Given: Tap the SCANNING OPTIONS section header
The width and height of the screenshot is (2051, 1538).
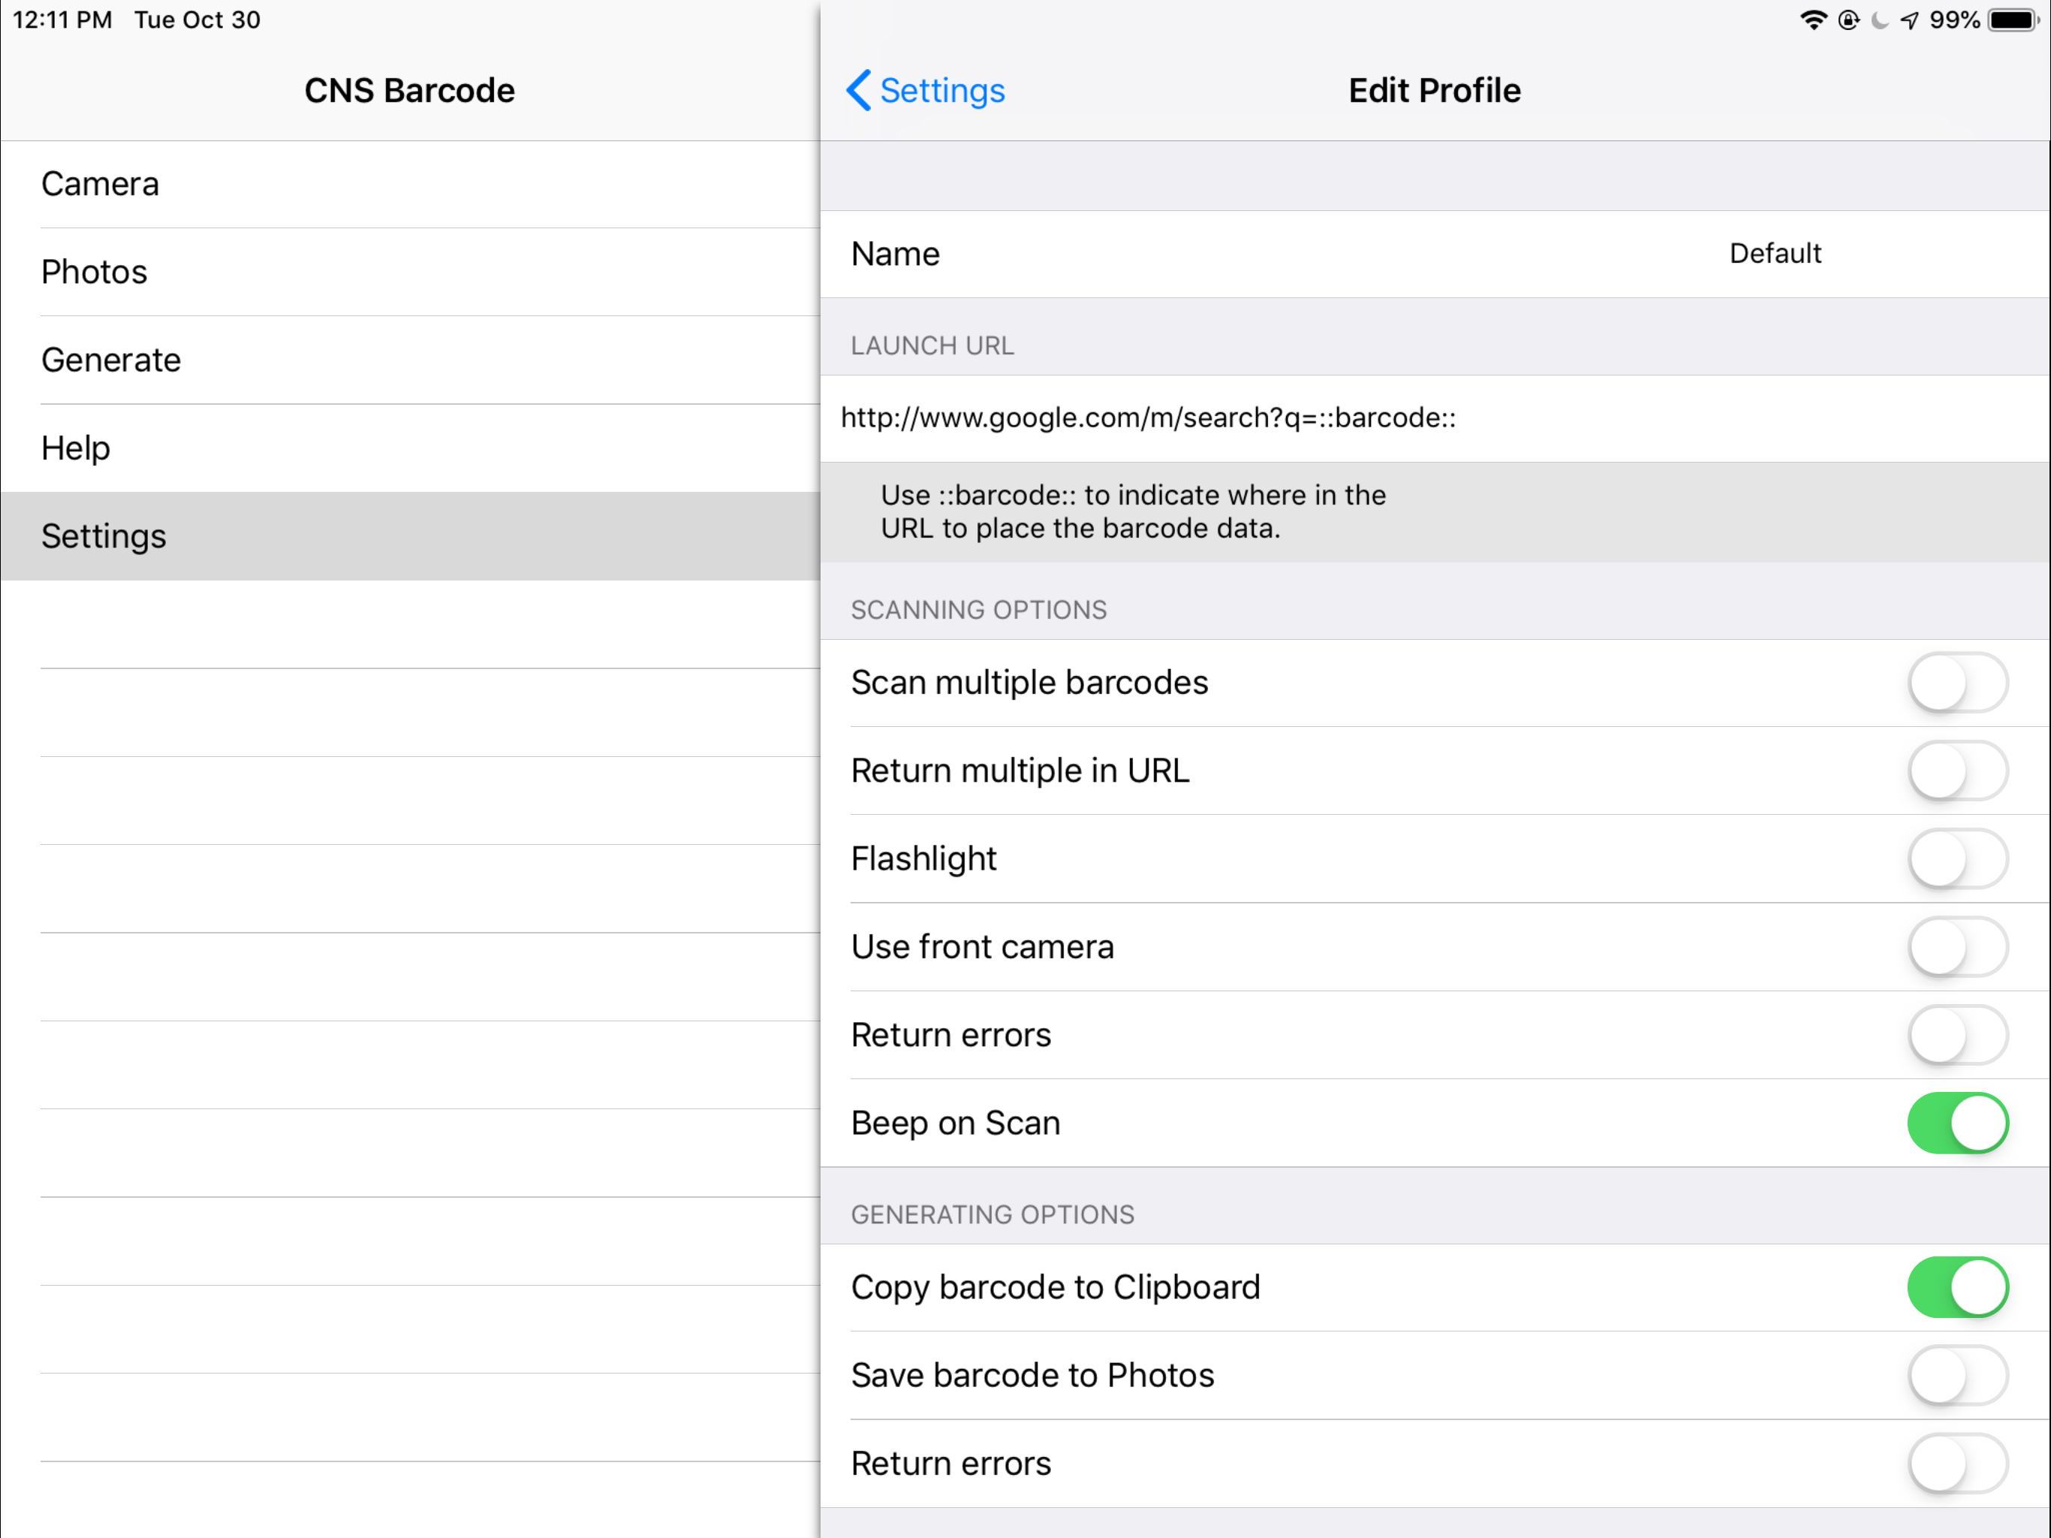Looking at the screenshot, I should [979, 611].
